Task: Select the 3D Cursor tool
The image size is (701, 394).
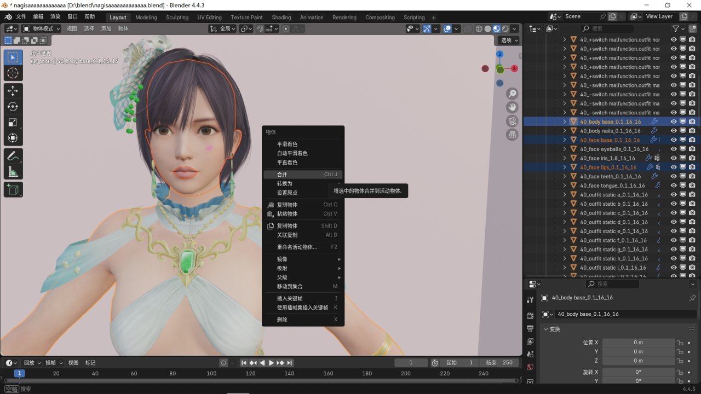Action: point(13,73)
